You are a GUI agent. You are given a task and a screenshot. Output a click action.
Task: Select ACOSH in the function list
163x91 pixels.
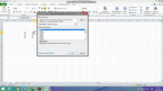[x=62, y=33]
